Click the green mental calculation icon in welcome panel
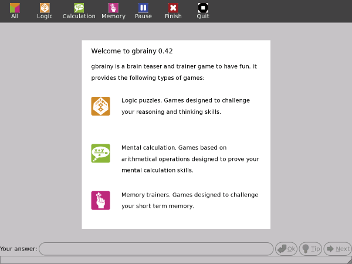The width and height of the screenshot is (352, 264). pyautogui.click(x=100, y=153)
